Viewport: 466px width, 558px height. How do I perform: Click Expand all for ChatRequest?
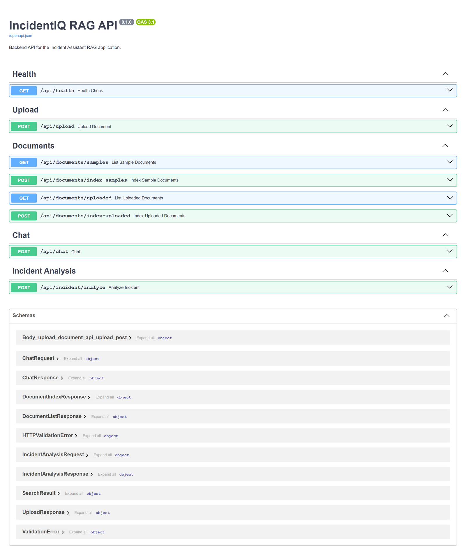pyautogui.click(x=73, y=359)
